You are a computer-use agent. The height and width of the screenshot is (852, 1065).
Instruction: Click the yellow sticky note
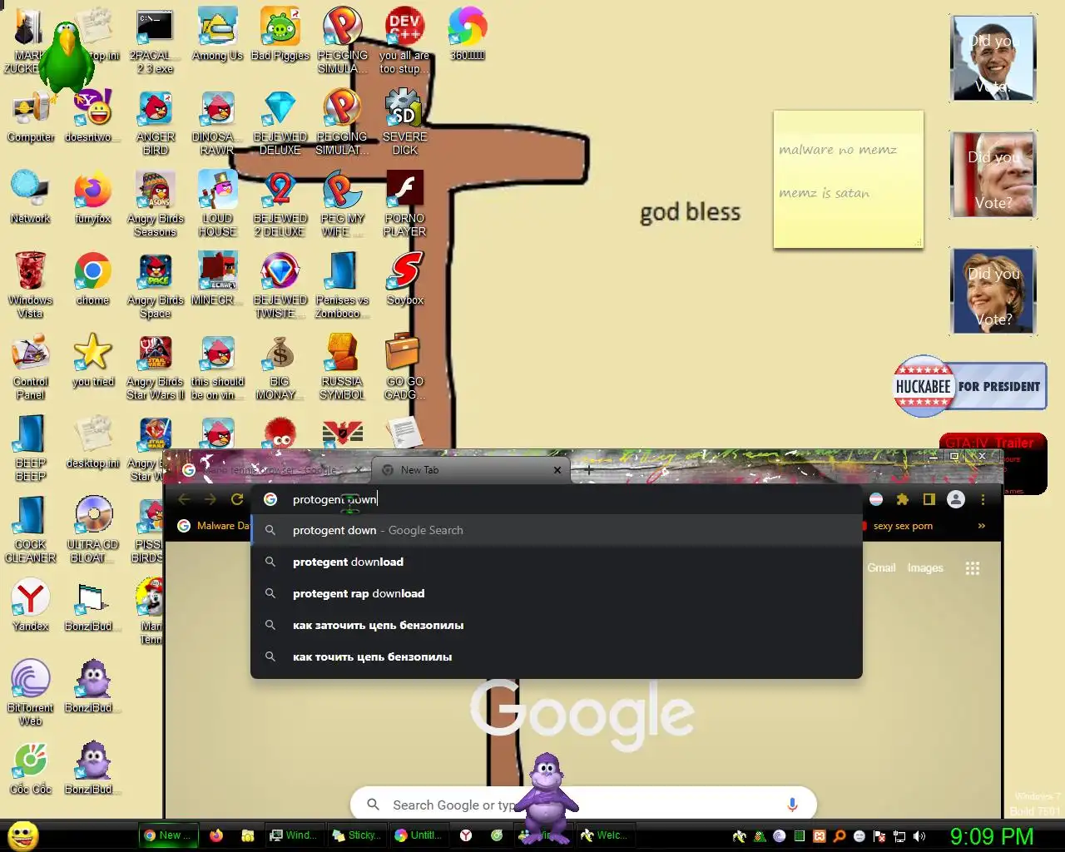point(848,179)
